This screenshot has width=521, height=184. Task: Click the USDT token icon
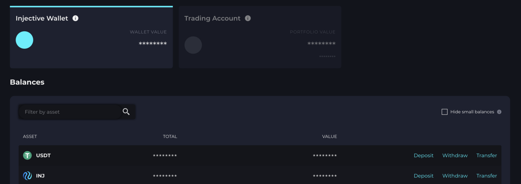[27, 155]
